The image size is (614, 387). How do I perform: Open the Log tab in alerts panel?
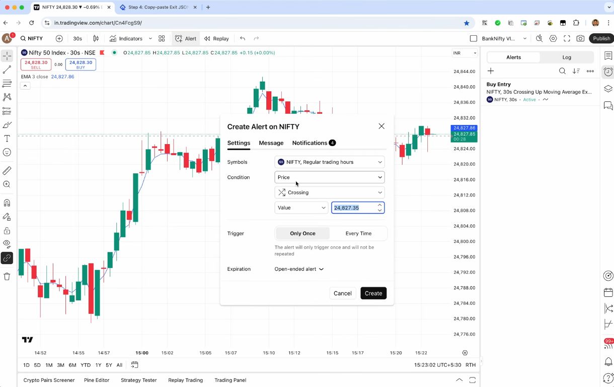pos(567,57)
